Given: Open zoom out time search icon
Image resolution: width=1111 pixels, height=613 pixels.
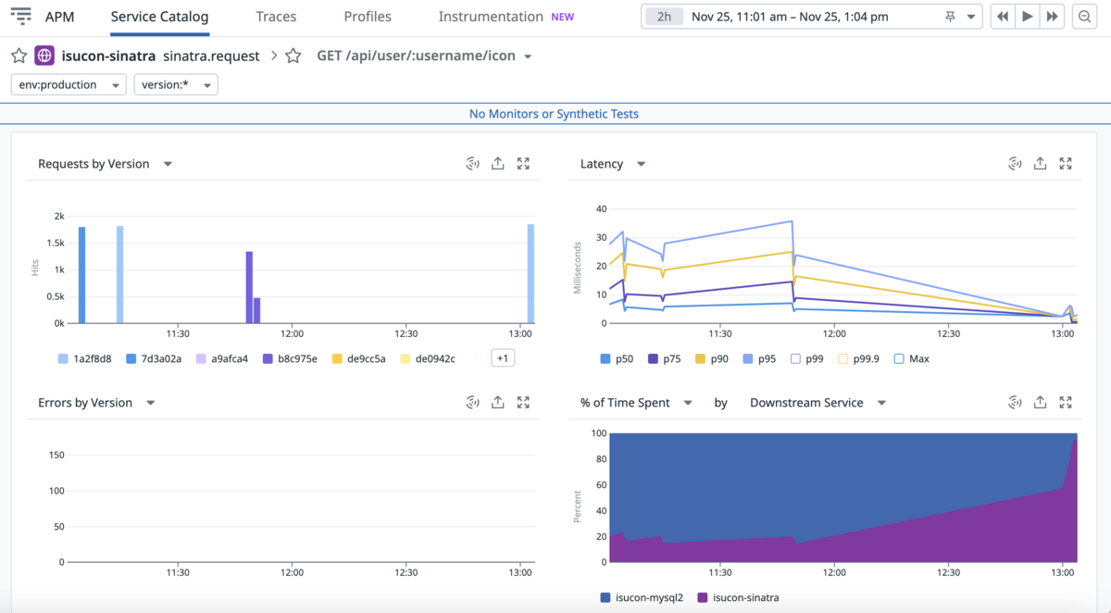Looking at the screenshot, I should point(1085,17).
